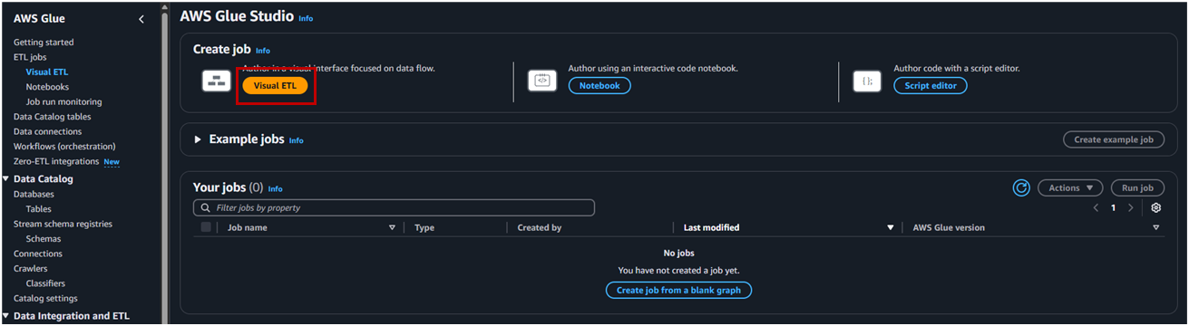Open Crawlers in sidebar
This screenshot has width=1189, height=326.
pos(30,268)
